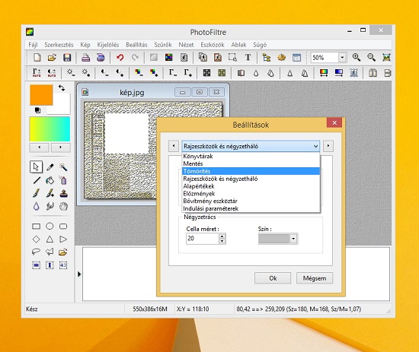Choose the Triangle selection shape
The width and height of the screenshot is (419, 352).
50,239
